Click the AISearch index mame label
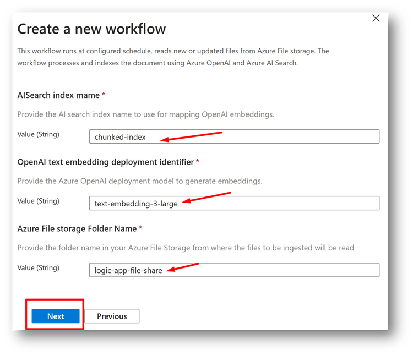Screen dimensions: 413x355 (x=58, y=95)
